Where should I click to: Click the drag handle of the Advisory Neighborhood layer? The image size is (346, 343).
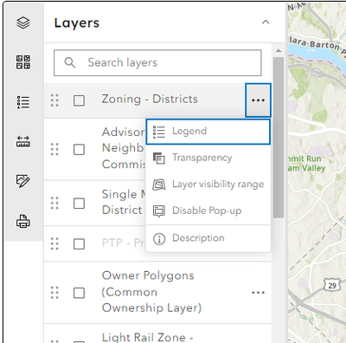coord(54,149)
